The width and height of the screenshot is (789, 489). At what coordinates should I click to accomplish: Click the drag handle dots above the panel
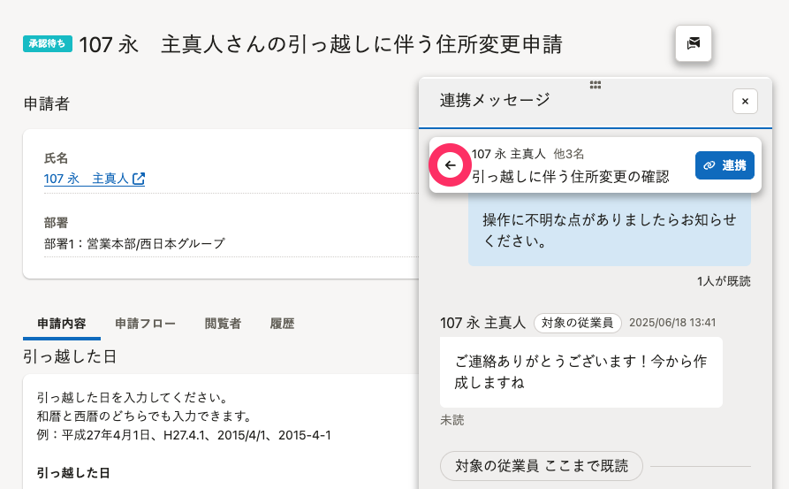[596, 85]
